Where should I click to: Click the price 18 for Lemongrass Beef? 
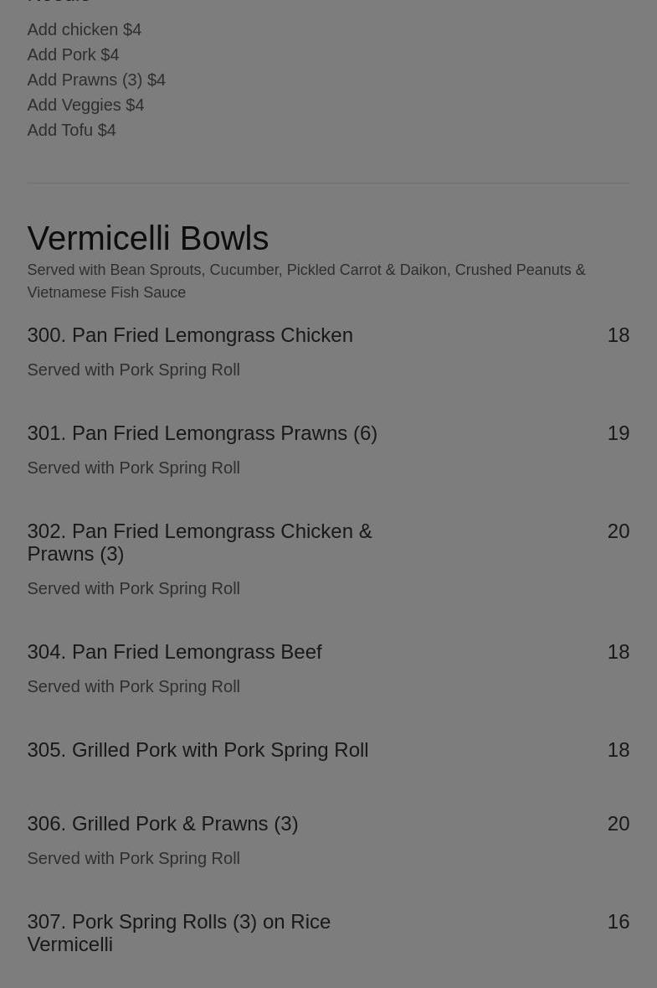pyautogui.click(x=618, y=652)
